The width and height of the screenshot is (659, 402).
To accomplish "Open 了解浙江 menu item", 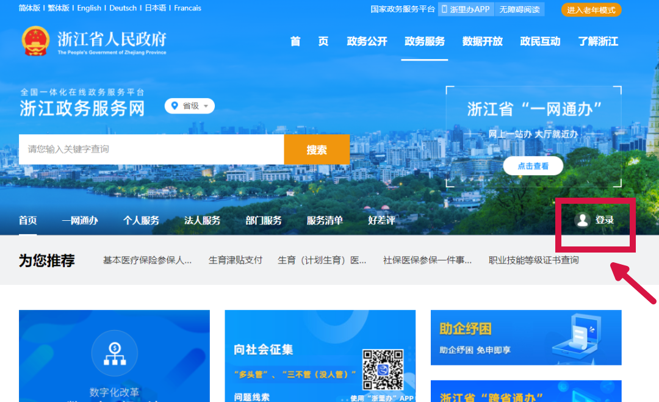I will coord(598,41).
